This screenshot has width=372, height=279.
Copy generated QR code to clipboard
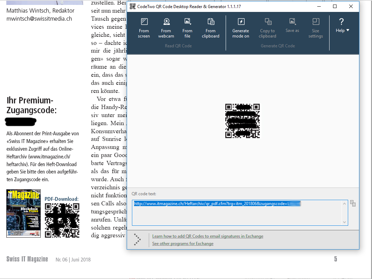267,28
